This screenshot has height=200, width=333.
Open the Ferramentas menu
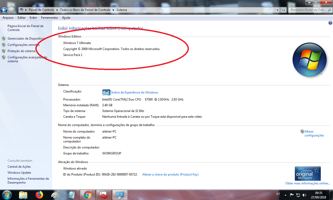pos(49,18)
